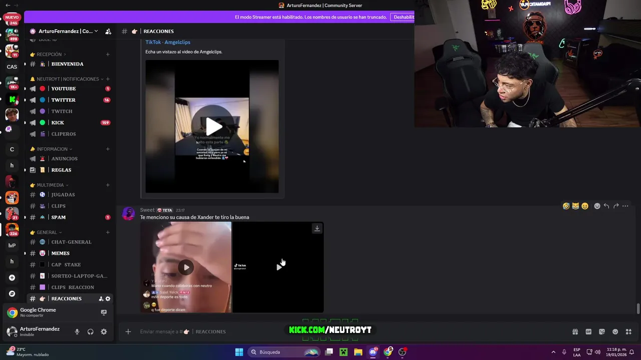Send a gift with the gift icon
The width and height of the screenshot is (641, 360).
575,331
